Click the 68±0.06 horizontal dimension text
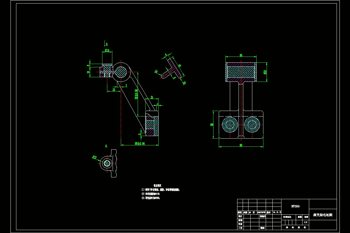The image size is (350, 233). point(140,143)
